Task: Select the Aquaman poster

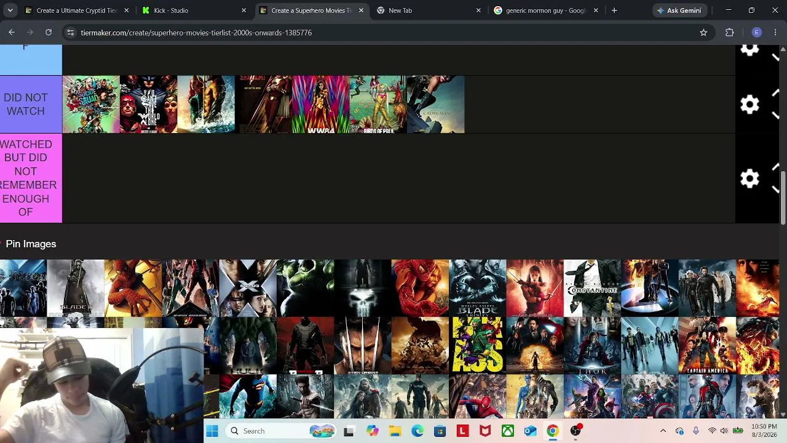Action: coord(206,105)
